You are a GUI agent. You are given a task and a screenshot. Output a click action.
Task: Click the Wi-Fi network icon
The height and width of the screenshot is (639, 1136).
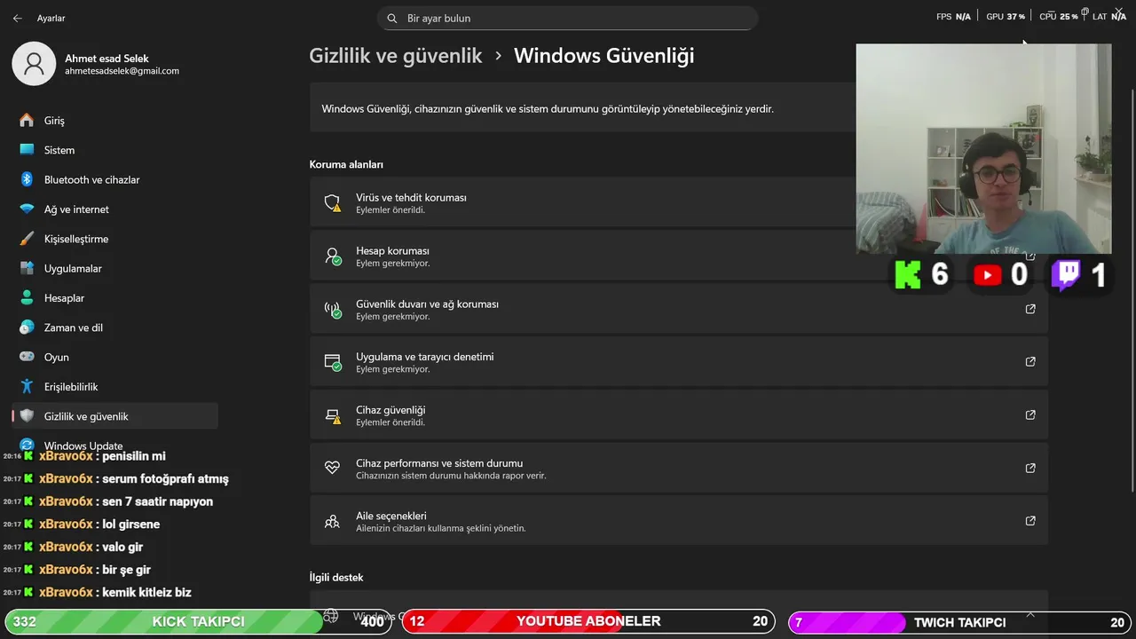point(27,209)
